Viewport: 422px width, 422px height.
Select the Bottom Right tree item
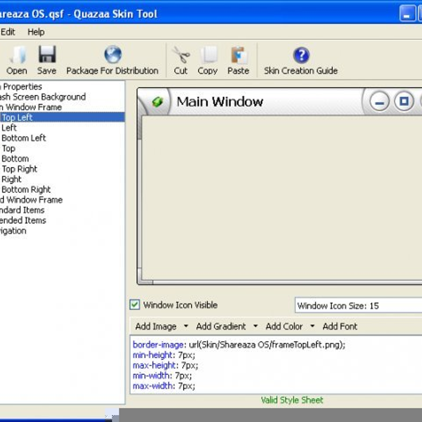(26, 190)
